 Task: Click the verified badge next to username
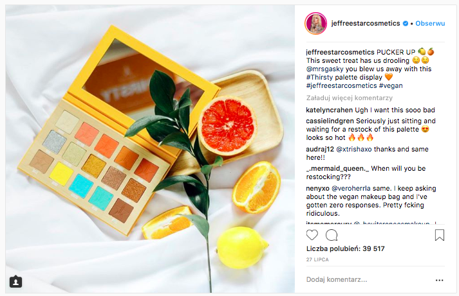point(406,24)
